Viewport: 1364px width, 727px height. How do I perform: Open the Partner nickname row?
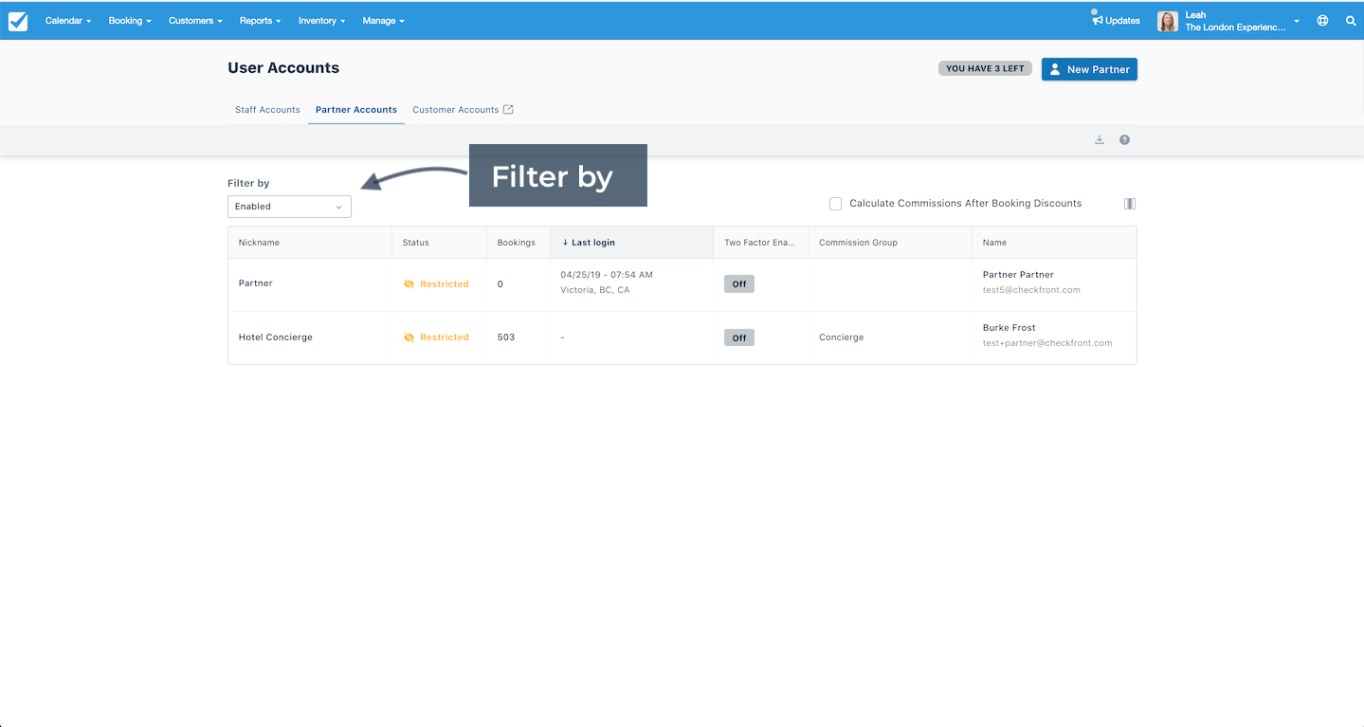pyautogui.click(x=256, y=283)
